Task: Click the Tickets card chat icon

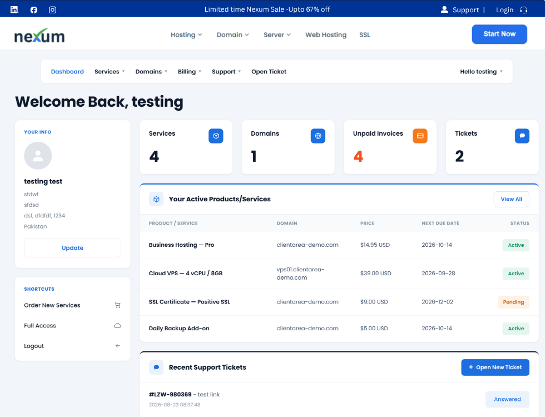Action: click(x=522, y=136)
